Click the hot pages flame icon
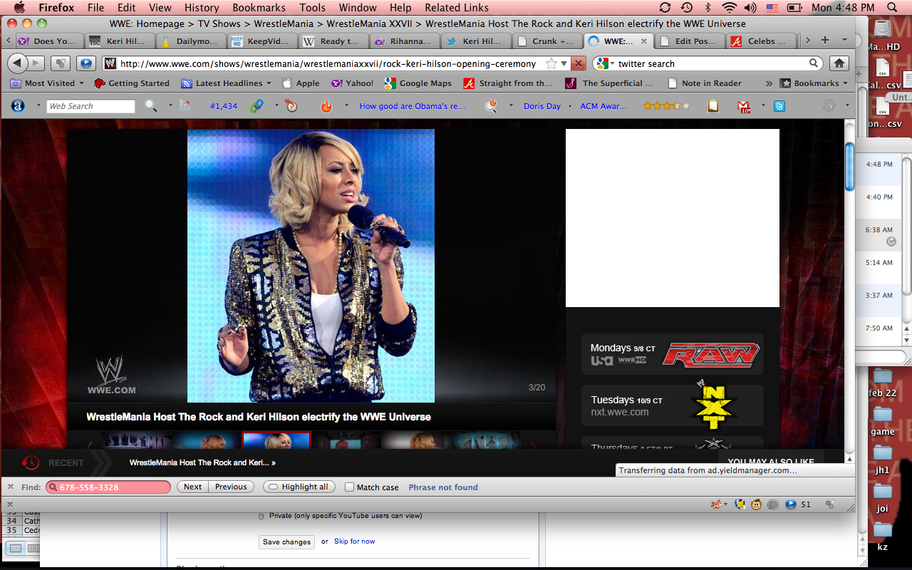Viewport: 912px width, 570px height. [x=326, y=106]
